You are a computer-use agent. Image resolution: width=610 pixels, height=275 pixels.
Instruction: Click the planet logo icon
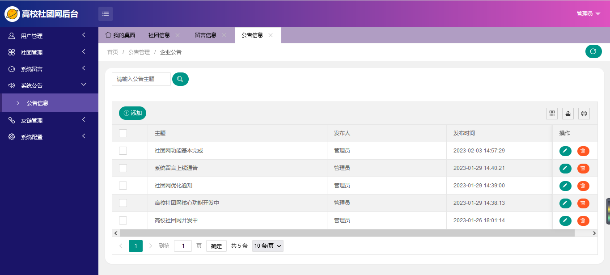pos(12,14)
